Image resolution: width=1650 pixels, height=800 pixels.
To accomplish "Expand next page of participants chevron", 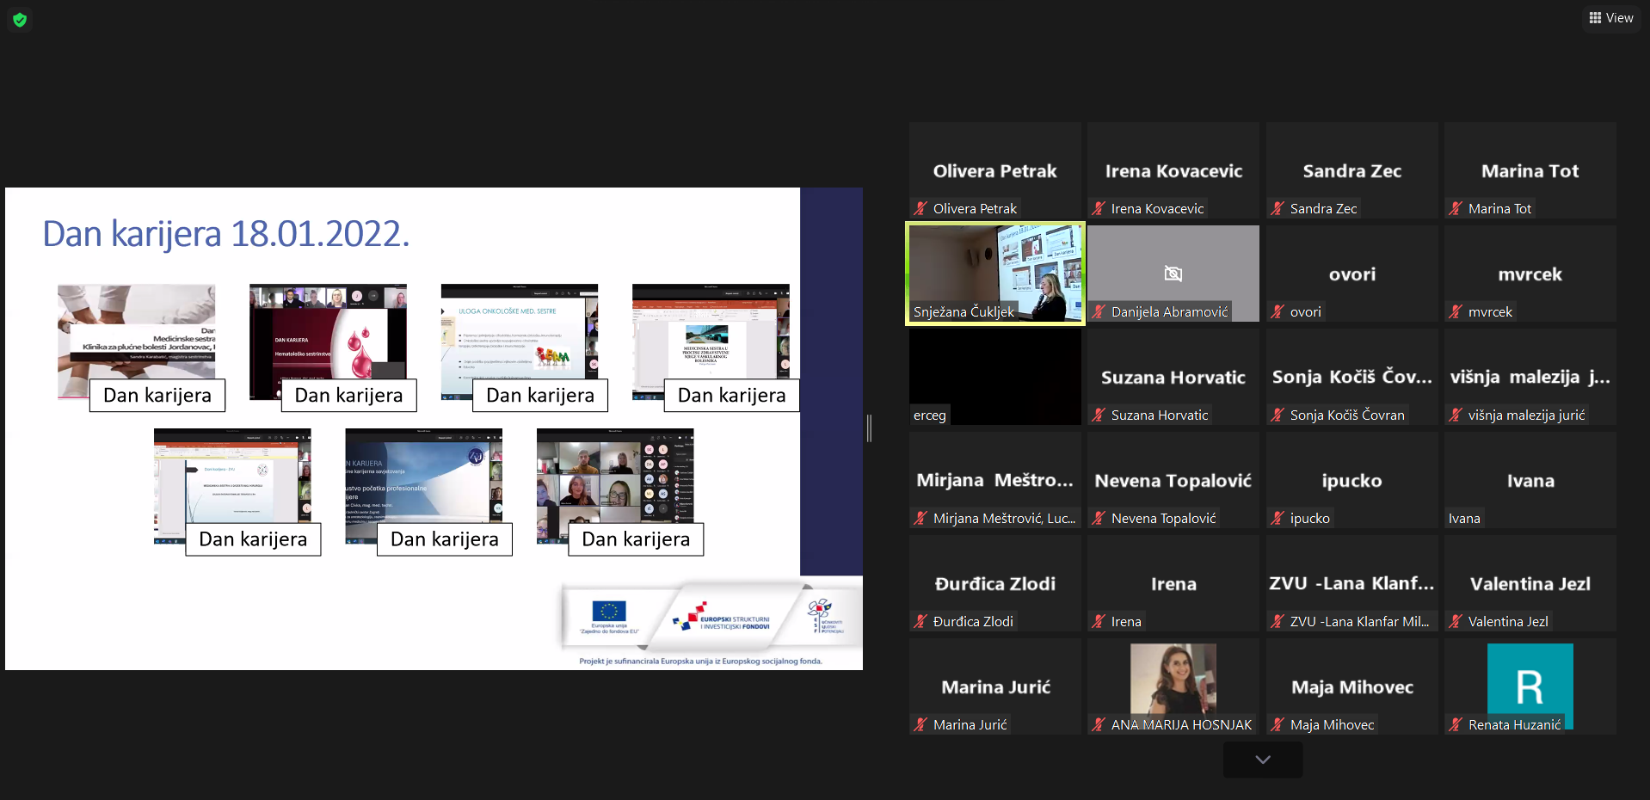I will tap(1262, 760).
